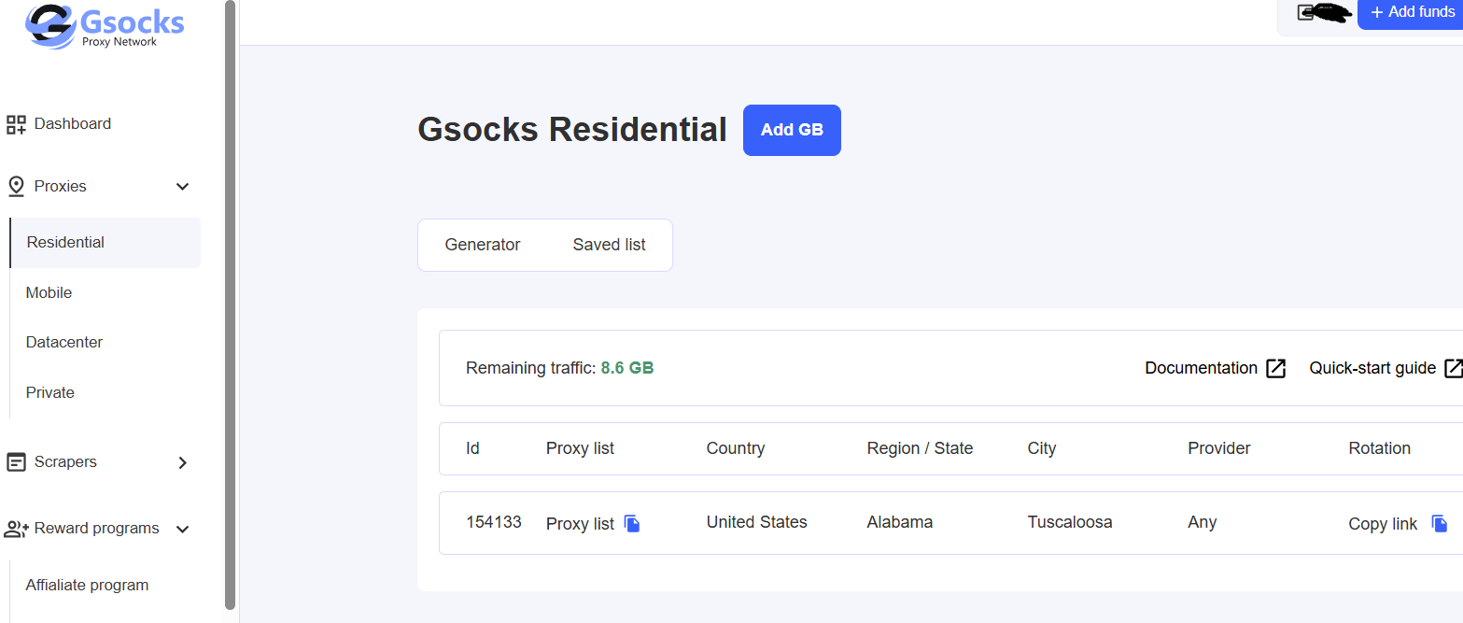The height and width of the screenshot is (623, 1463).
Task: Click the copy icon next to Proxy list
Action: point(632,524)
